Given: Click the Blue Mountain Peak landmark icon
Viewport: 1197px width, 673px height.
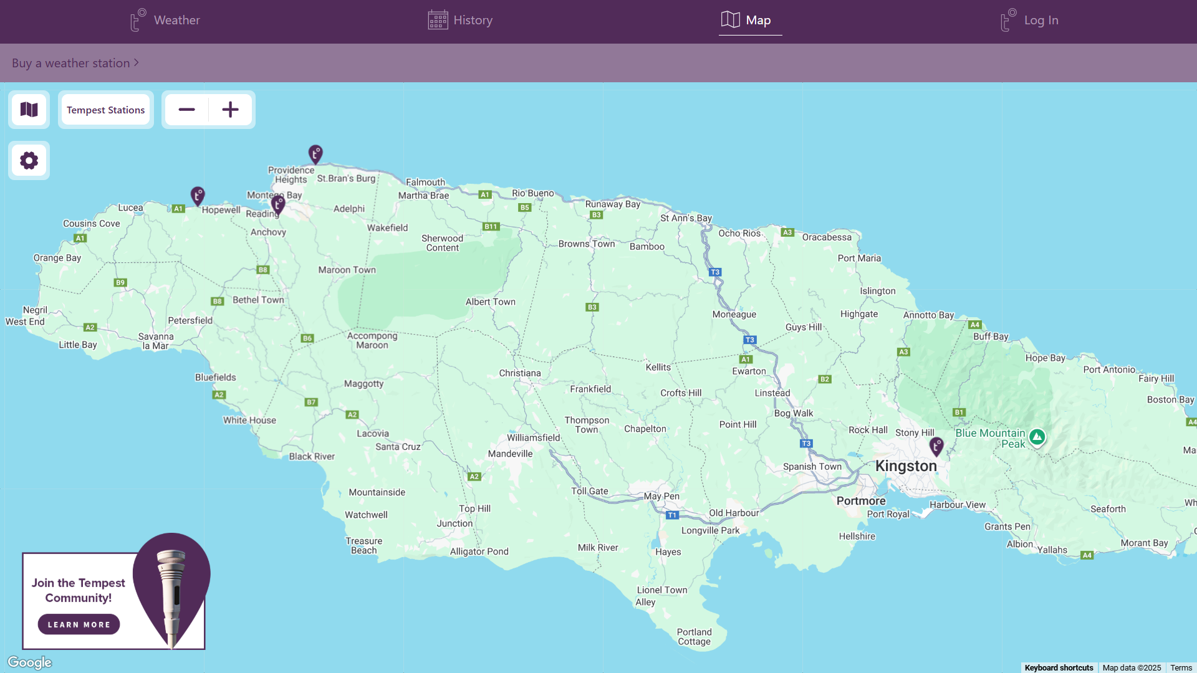Looking at the screenshot, I should tap(1037, 437).
